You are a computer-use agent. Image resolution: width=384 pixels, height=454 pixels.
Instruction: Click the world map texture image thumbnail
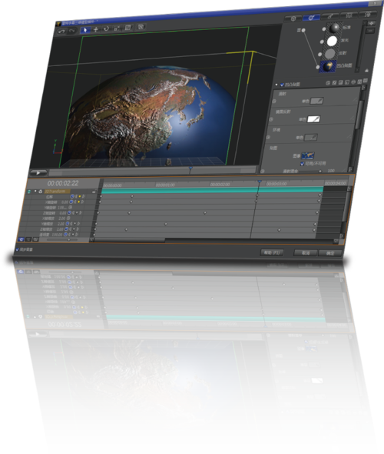(x=308, y=155)
